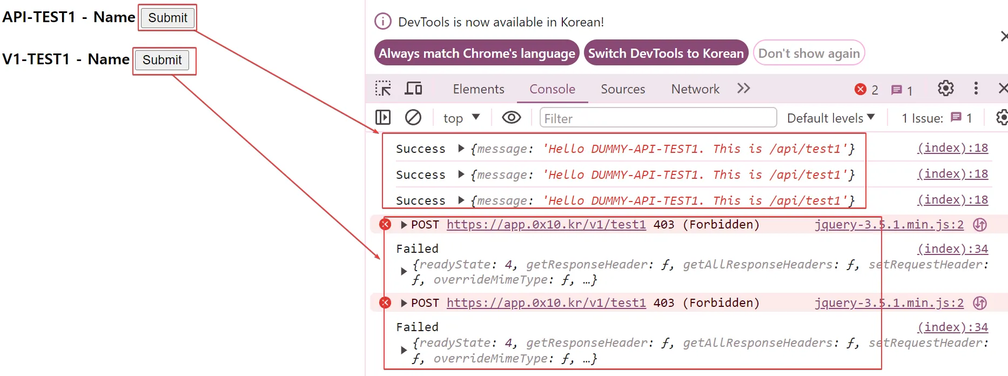Show more DevTools tabs chevron
Image resolution: width=1008 pixels, height=376 pixels.
(x=744, y=89)
